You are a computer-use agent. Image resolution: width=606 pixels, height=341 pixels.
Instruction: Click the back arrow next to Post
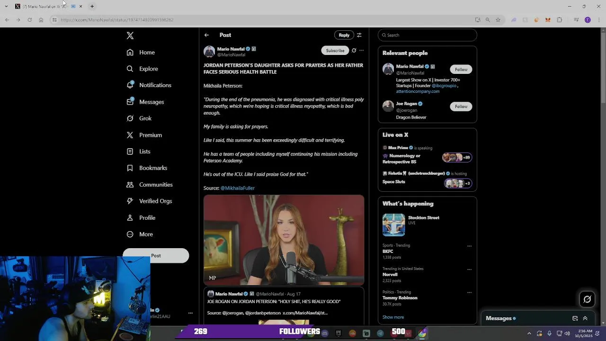pos(206,35)
